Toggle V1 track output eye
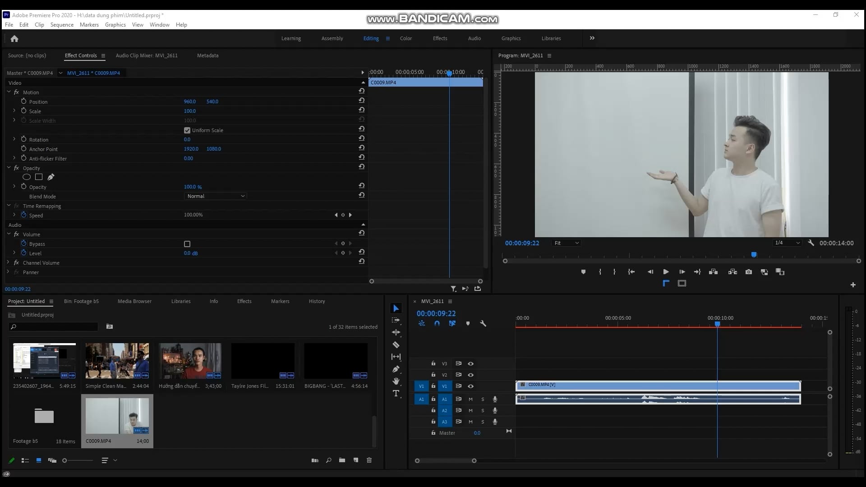 click(x=470, y=386)
